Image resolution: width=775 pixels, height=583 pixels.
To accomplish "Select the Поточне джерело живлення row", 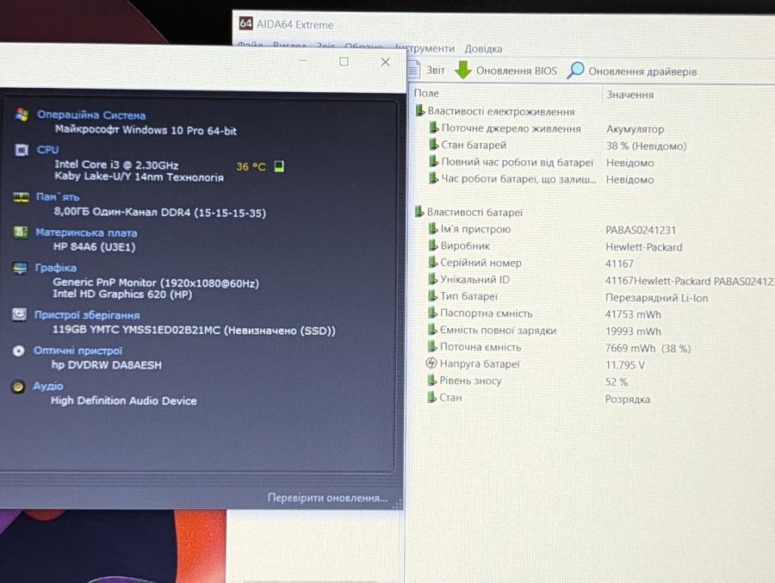I will click(546, 128).
